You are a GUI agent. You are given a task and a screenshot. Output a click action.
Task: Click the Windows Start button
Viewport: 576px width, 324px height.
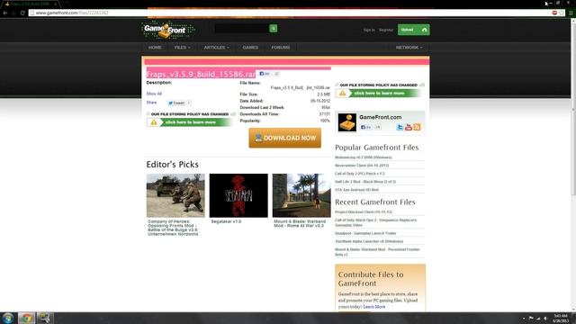pyautogui.click(x=8, y=318)
